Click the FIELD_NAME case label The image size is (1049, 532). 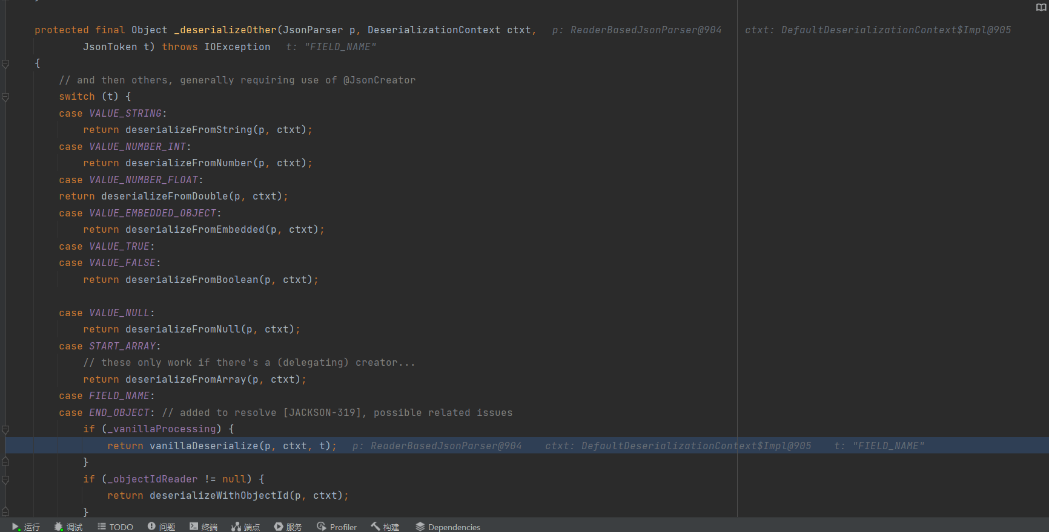tap(119, 395)
